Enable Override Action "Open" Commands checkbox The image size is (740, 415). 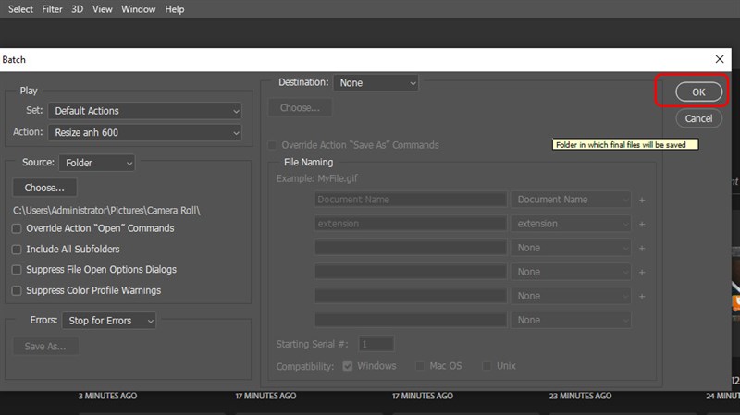(x=17, y=228)
